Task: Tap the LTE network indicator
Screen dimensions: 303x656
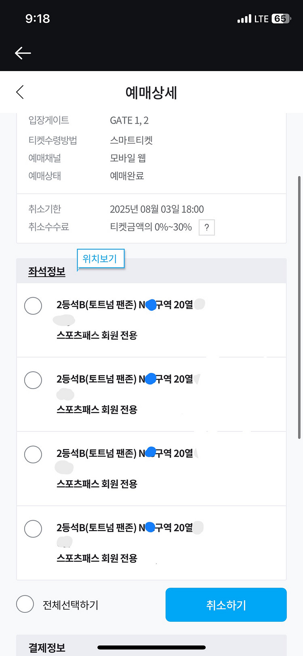Action: 261,19
